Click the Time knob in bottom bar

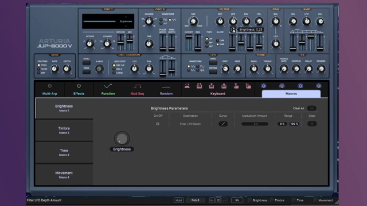pyautogui.click(x=294, y=200)
